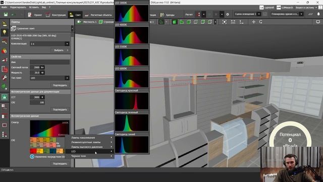
Task: Click the pan move cross icon
Action: pos(253,22)
